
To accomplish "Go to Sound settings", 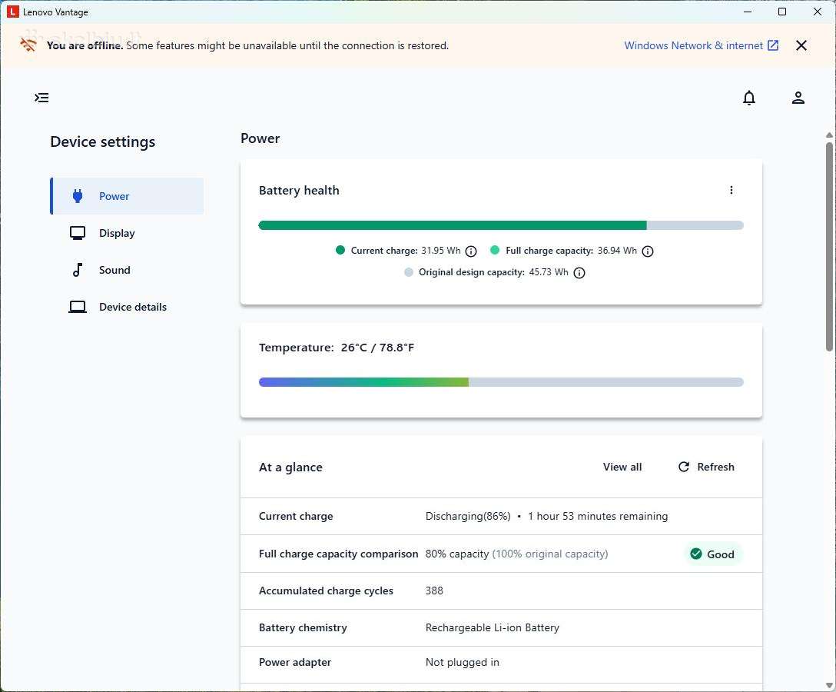I will point(127,270).
